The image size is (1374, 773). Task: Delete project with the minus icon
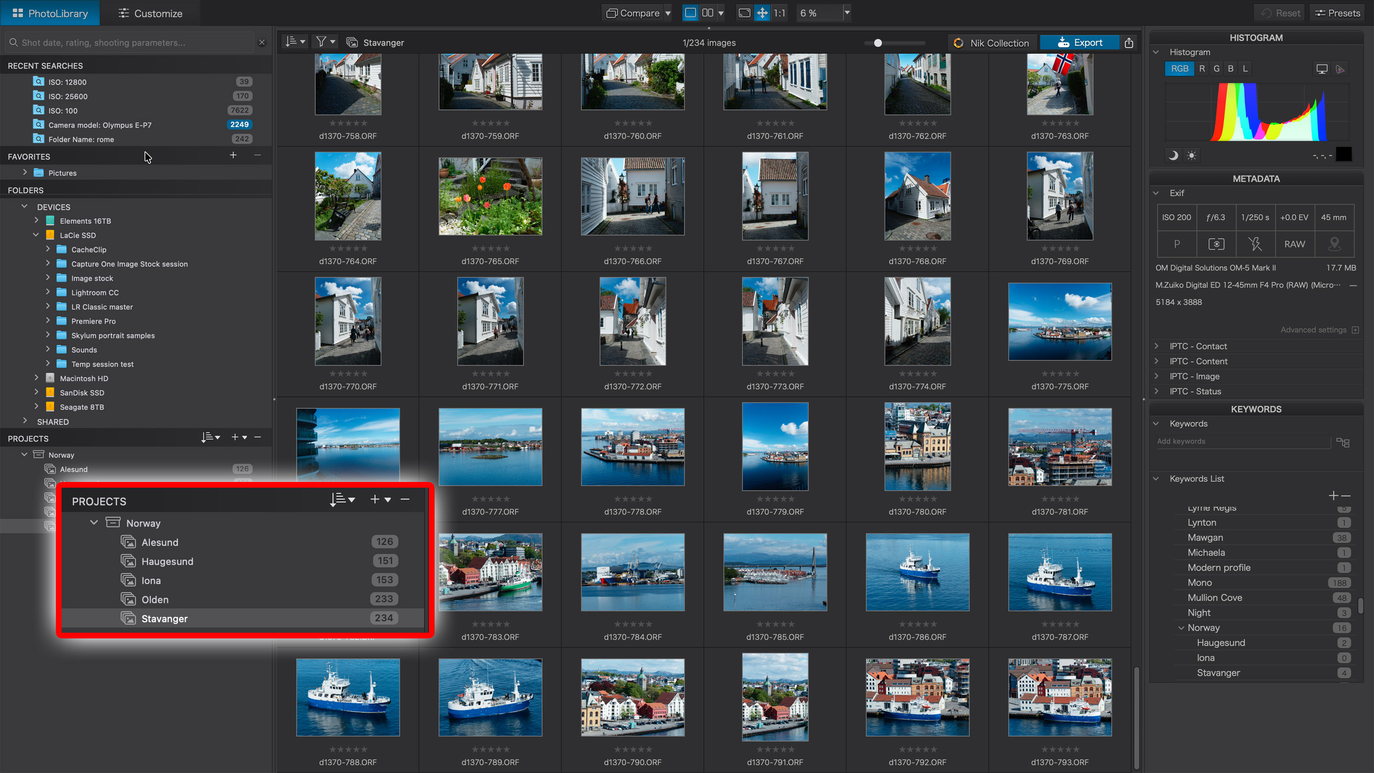click(x=258, y=438)
